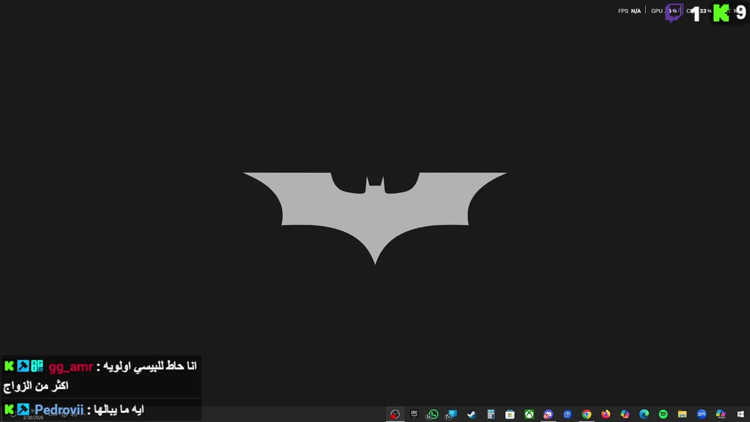Open Firefox from the taskbar
The width and height of the screenshot is (750, 422).
[x=605, y=414]
